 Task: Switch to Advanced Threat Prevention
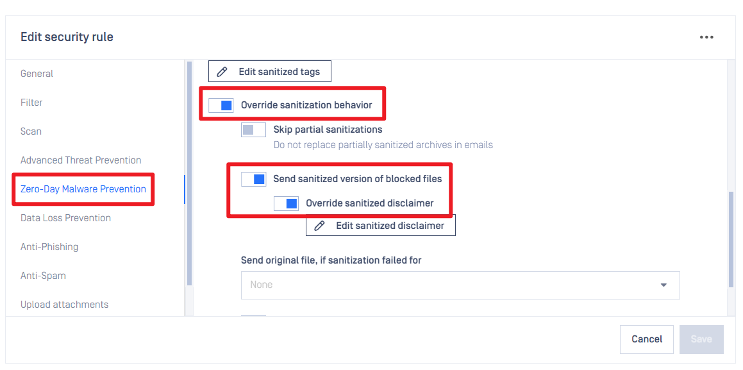click(x=81, y=160)
